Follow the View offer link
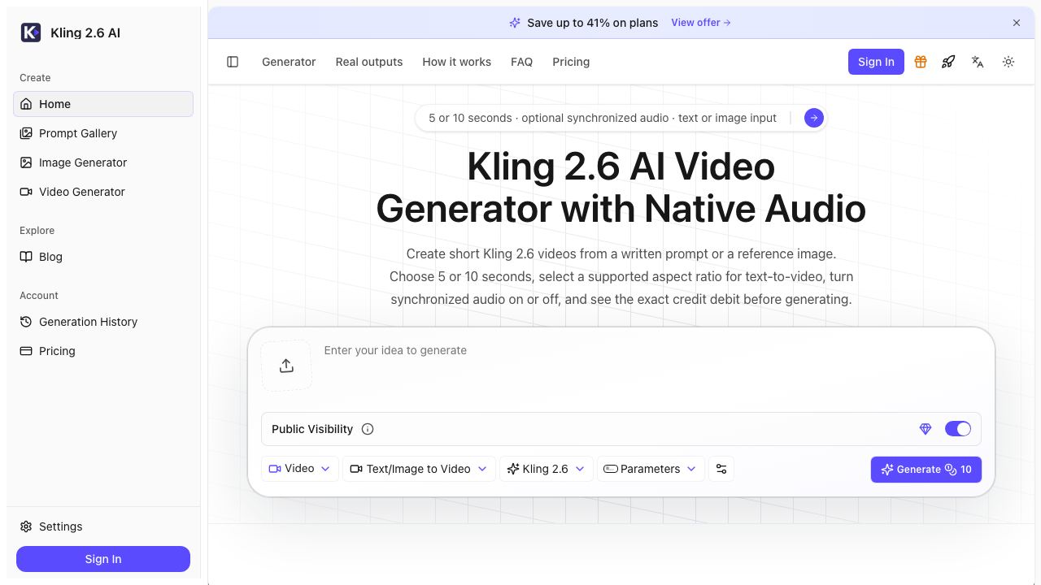The image size is (1041, 585). (701, 23)
